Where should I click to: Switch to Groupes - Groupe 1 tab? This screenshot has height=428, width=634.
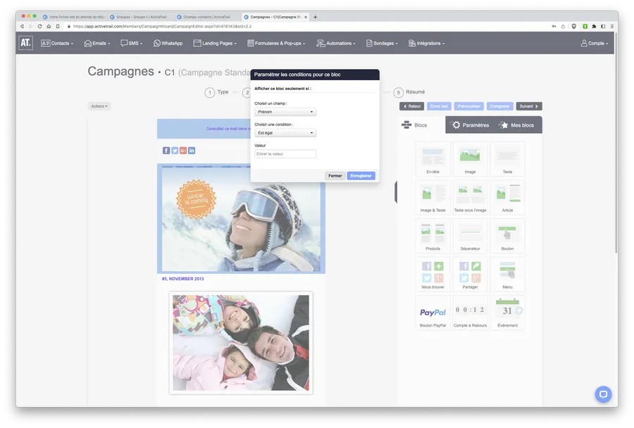pos(141,17)
